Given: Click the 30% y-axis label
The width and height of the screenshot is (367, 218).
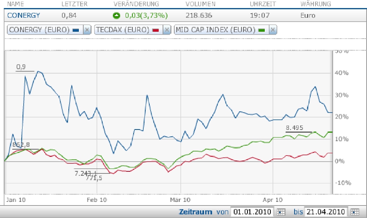Looking at the screenshot, I should 342,95.
